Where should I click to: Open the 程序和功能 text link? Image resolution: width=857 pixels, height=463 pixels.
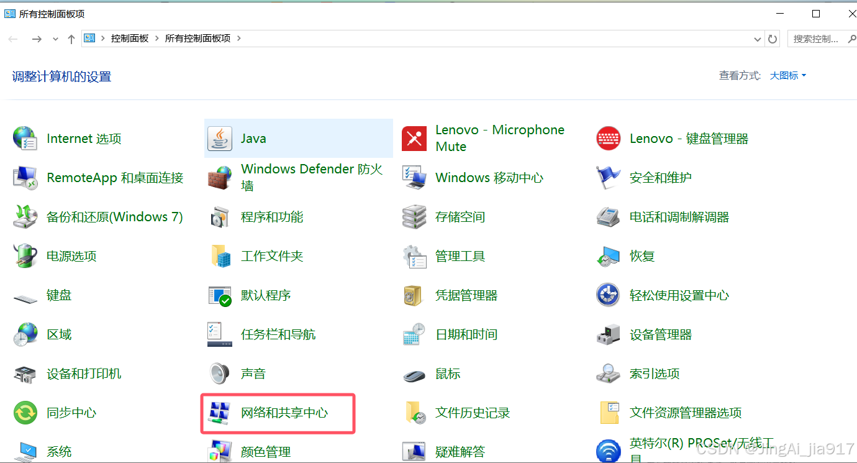tap(272, 217)
